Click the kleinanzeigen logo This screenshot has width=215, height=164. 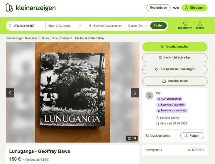(x=31, y=8)
